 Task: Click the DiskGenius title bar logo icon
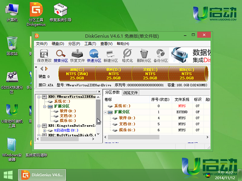click(37, 36)
